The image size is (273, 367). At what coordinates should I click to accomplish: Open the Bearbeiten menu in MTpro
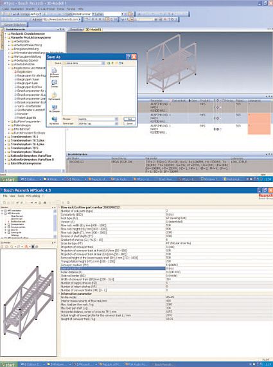17,9
